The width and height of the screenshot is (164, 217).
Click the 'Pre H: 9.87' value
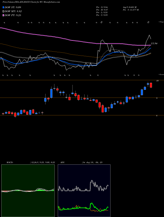point(102,10)
